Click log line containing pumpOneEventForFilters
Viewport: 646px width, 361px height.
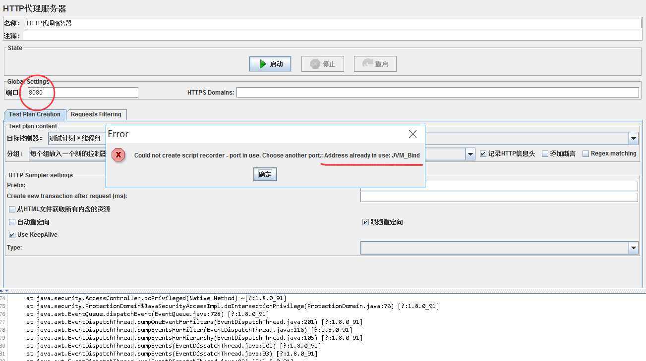(194, 322)
